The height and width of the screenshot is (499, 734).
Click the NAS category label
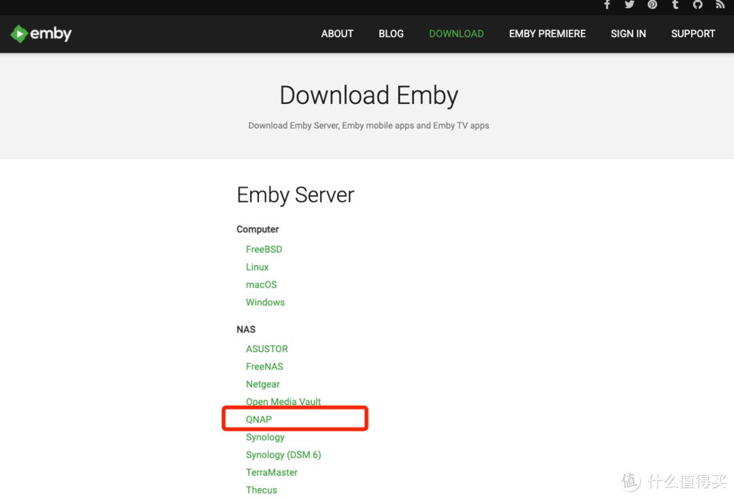[x=246, y=330]
